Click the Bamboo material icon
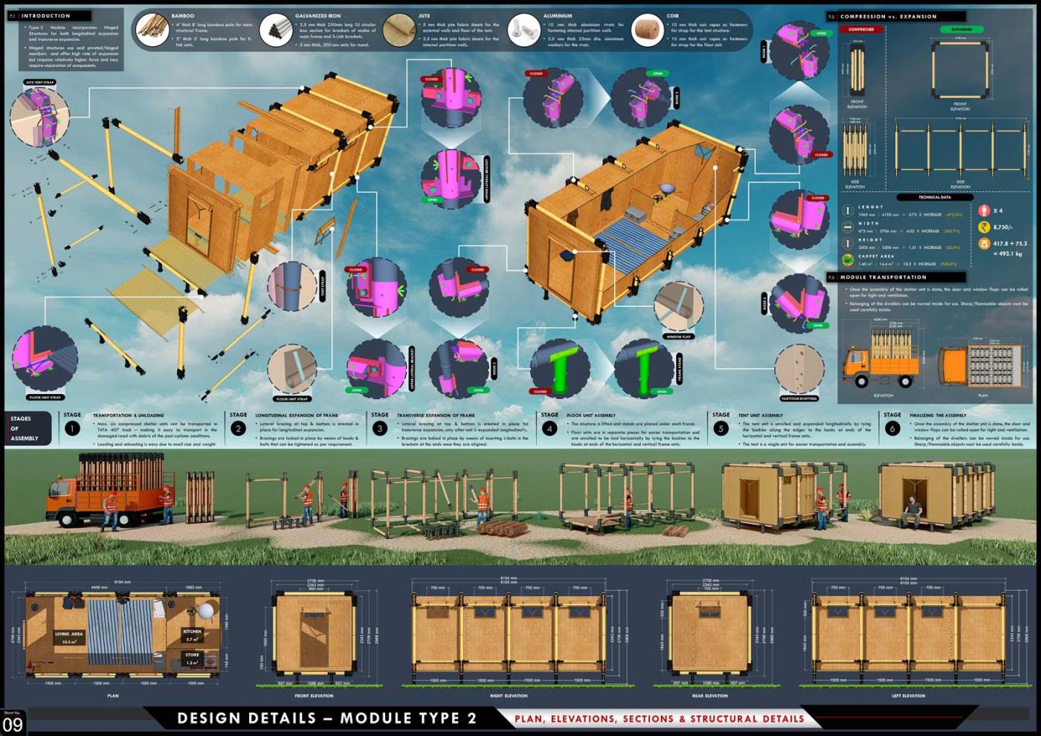The image size is (1041, 736). pos(152,30)
